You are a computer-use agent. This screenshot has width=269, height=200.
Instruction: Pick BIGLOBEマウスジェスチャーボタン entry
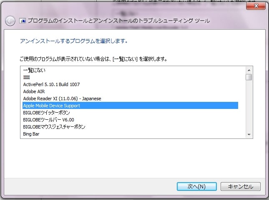(130, 127)
